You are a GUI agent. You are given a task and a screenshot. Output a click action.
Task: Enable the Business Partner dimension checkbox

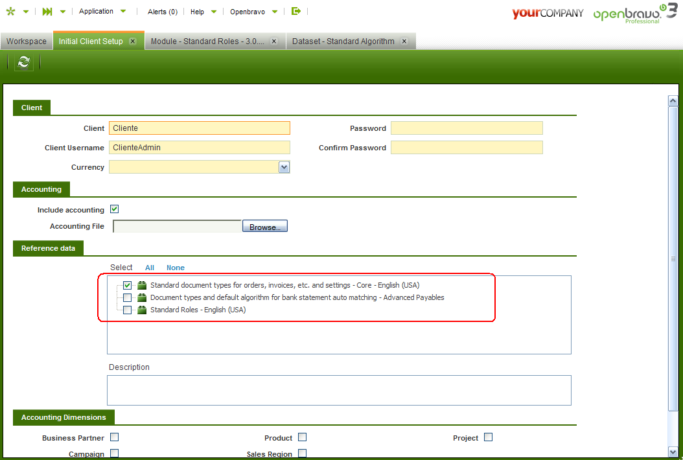114,437
